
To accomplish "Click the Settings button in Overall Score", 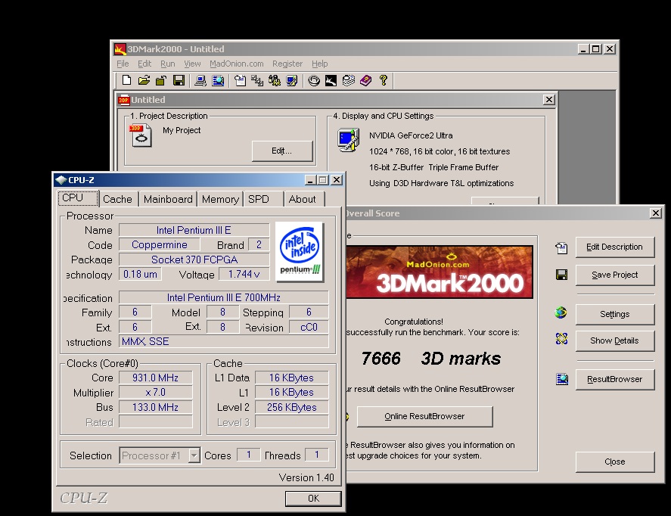I will [614, 315].
